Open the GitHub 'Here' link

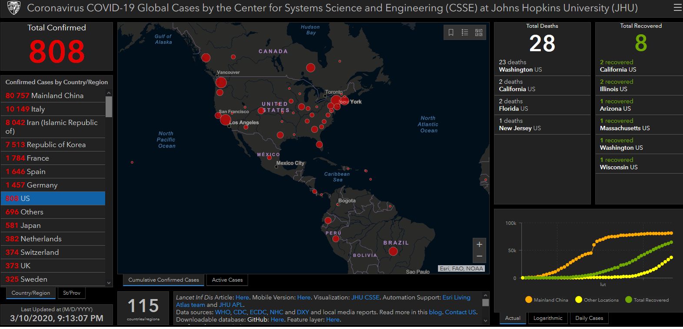[x=277, y=319]
